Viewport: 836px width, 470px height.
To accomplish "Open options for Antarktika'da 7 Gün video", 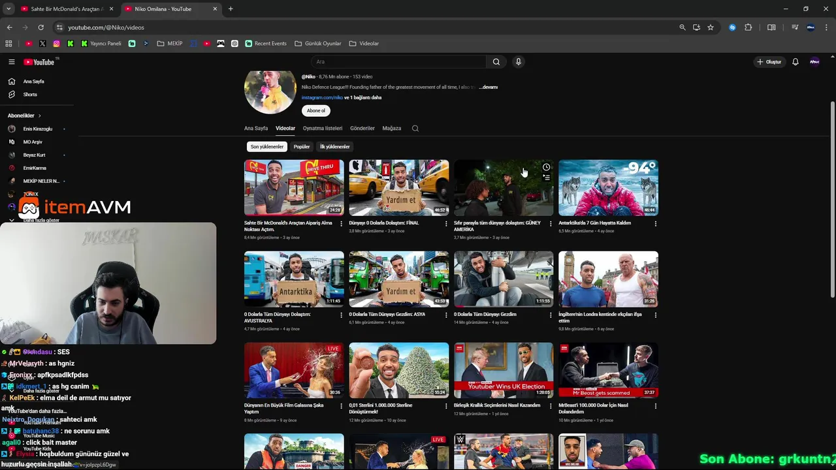I will coord(656,224).
